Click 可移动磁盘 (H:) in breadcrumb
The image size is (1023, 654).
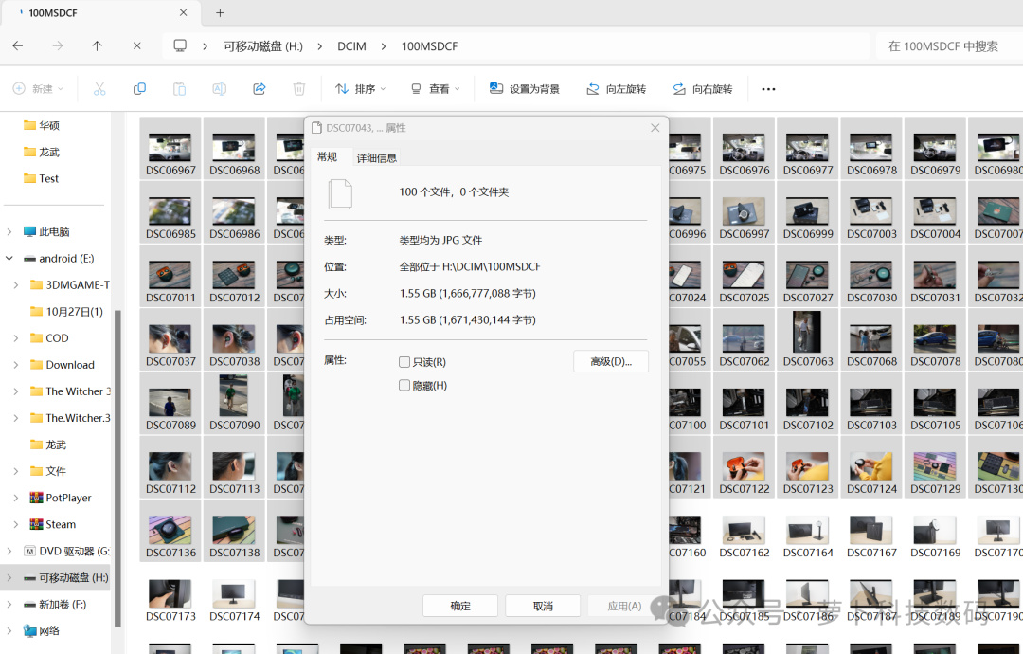pyautogui.click(x=263, y=46)
